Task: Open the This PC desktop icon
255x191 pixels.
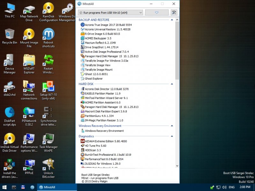Action: pos(10,10)
